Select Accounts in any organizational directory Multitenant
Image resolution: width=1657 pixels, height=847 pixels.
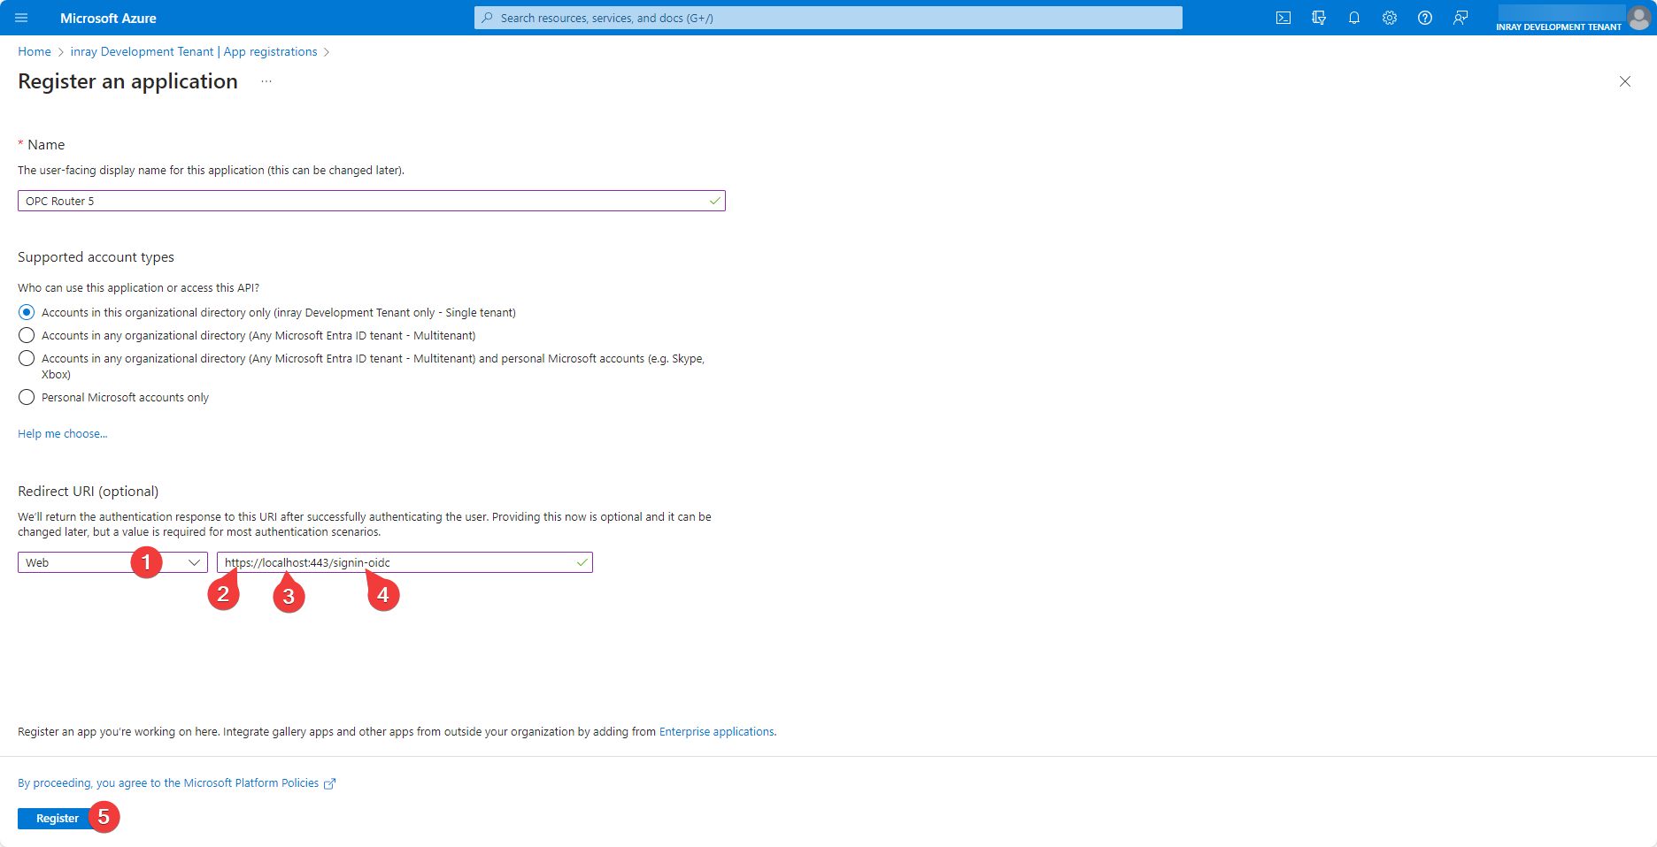27,335
